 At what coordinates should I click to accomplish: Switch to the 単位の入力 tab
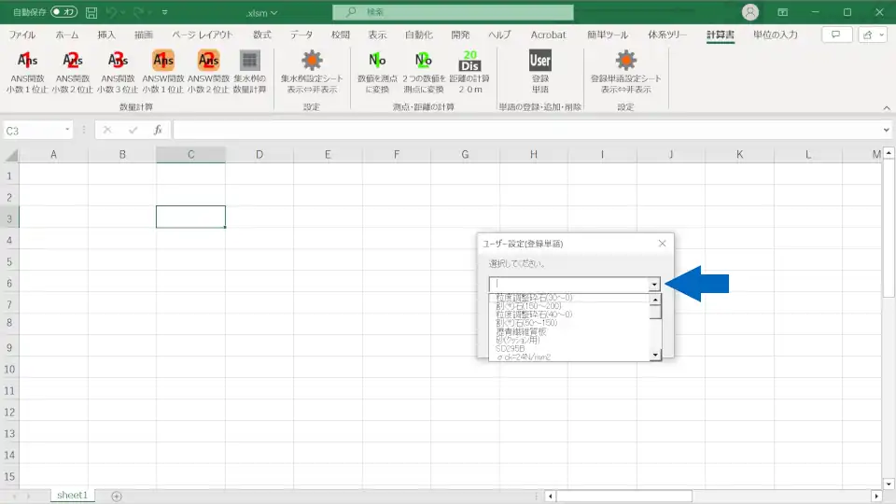tap(775, 35)
